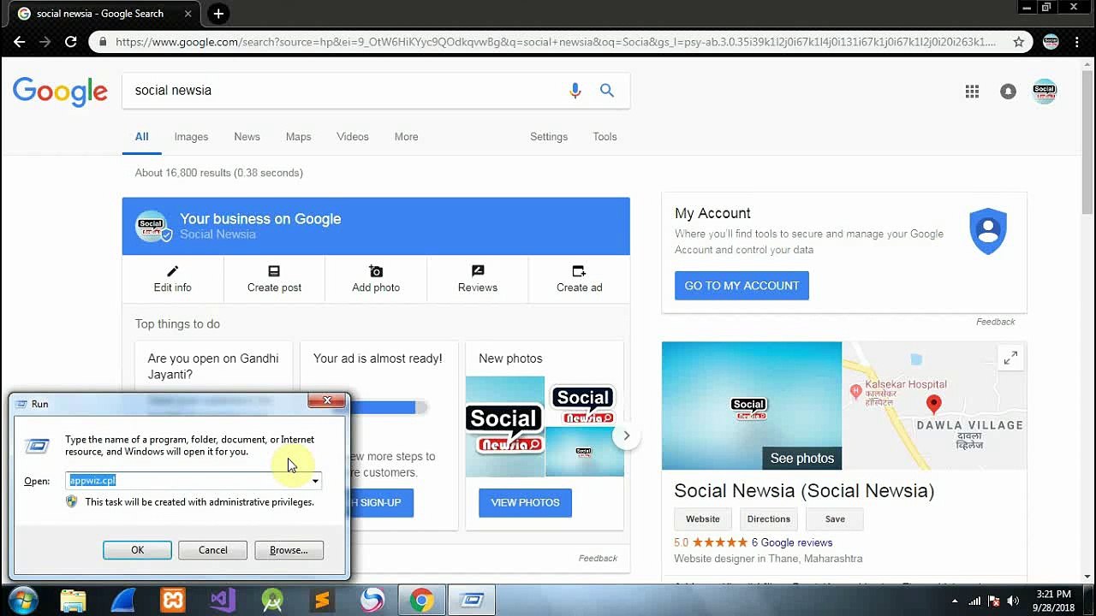The width and height of the screenshot is (1096, 616).
Task: Go back using the browser back arrow
Action: click(20, 41)
